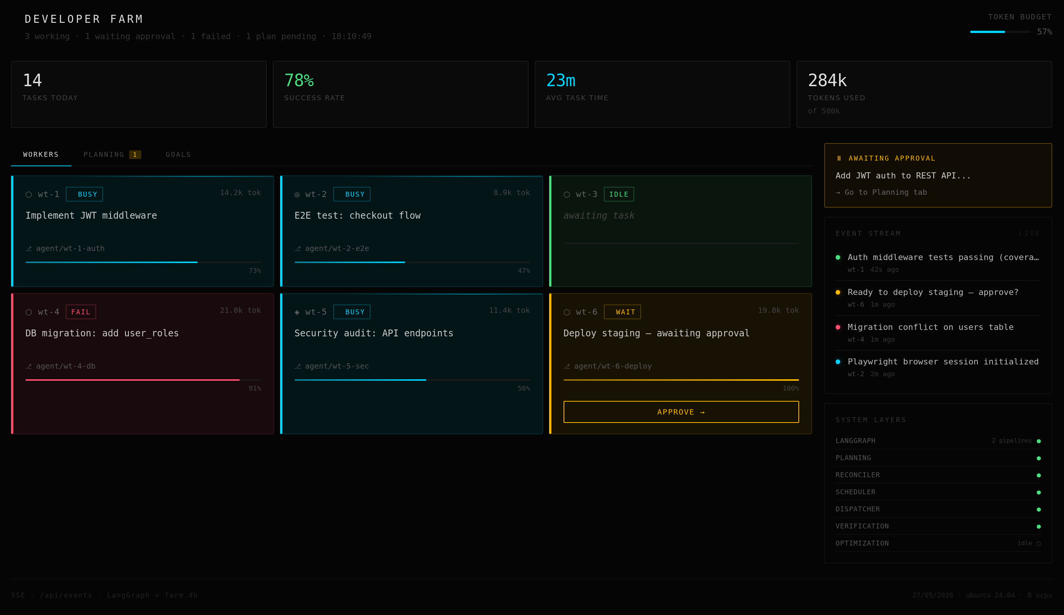Click branch icon beside agent/wt-5-sec
Screen dimensions: 1064x615
298,366
